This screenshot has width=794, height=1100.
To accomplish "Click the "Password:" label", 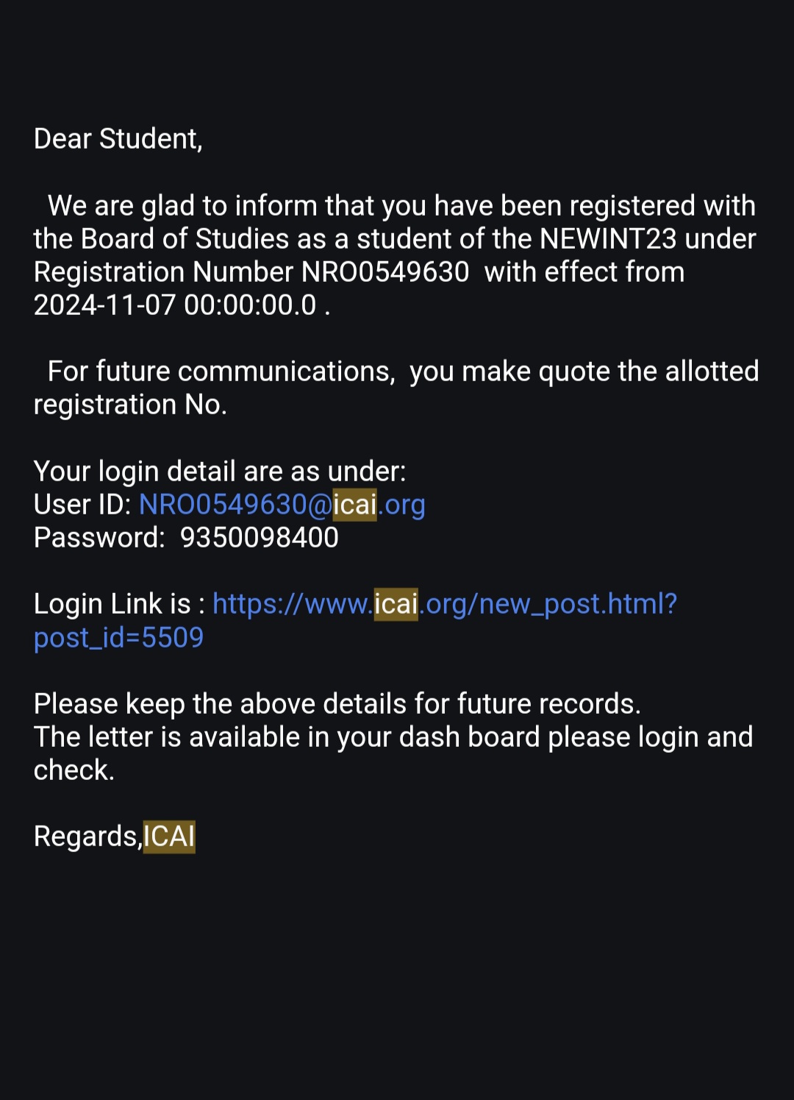I will pos(99,538).
